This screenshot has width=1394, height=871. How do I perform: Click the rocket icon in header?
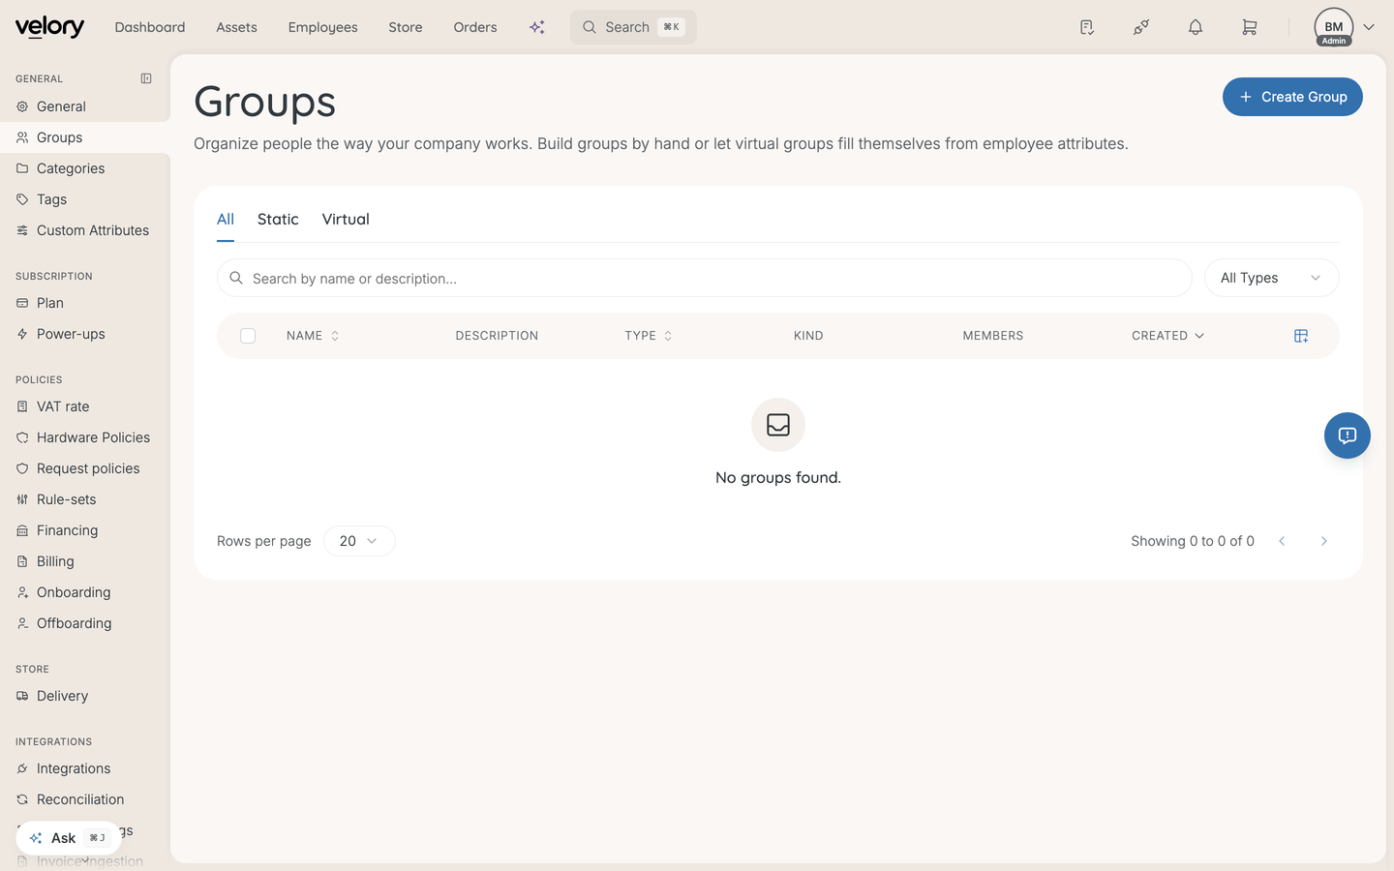point(1141,27)
